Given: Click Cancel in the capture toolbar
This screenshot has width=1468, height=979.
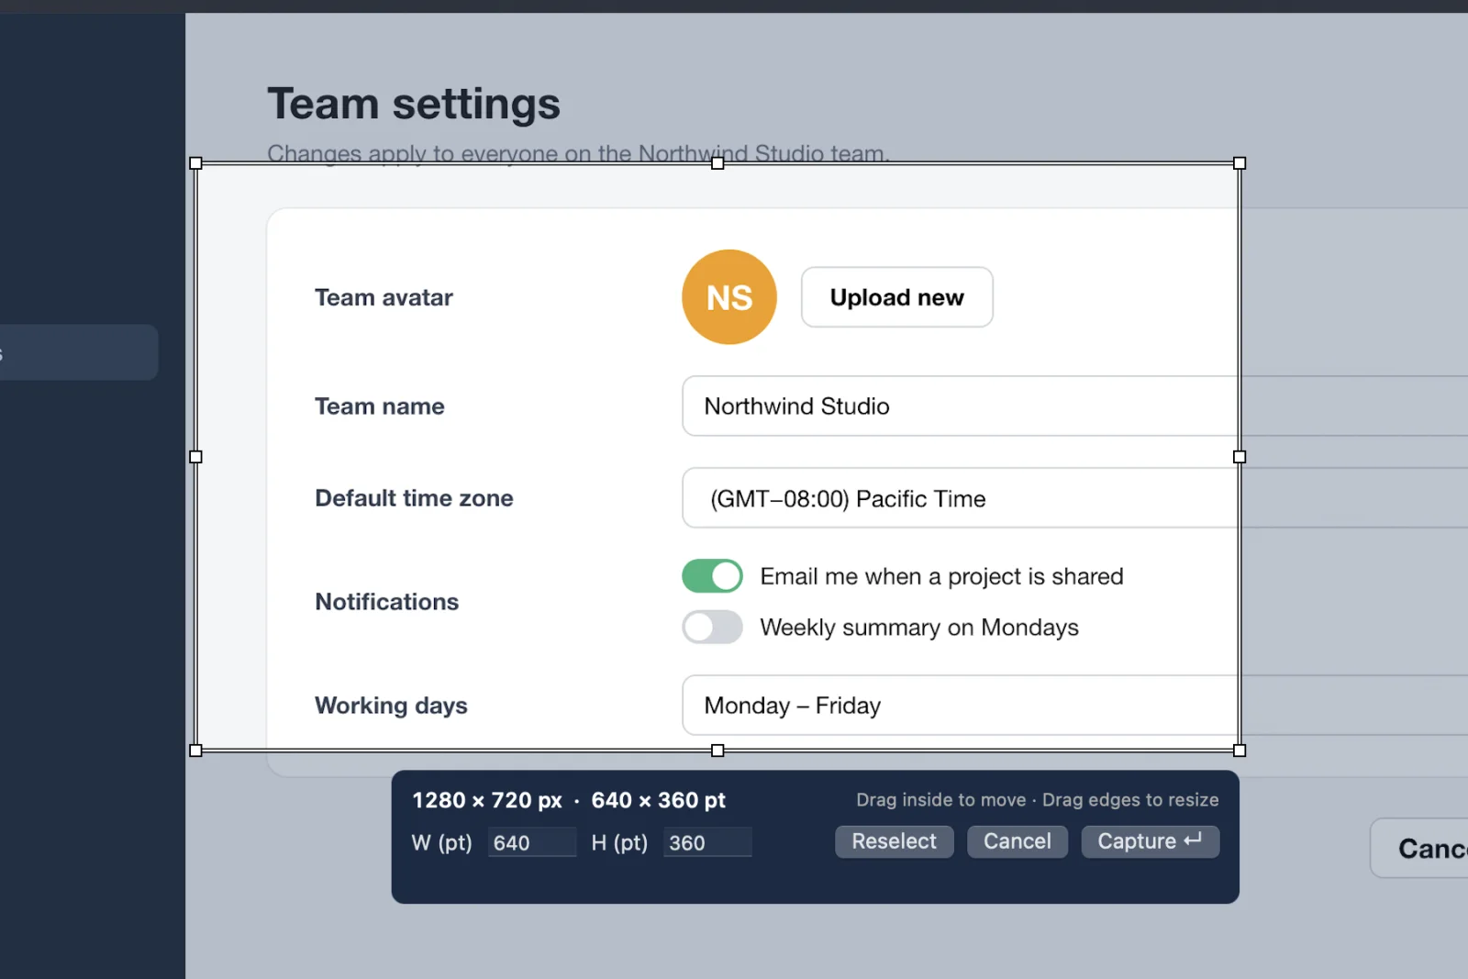Looking at the screenshot, I should tap(1018, 841).
